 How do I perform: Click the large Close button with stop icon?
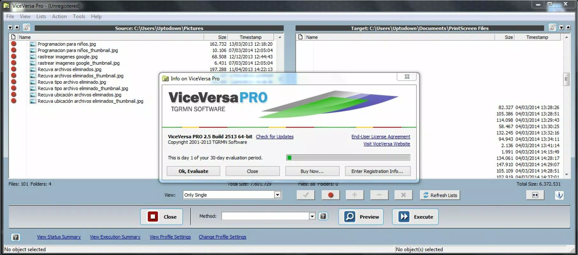tap(161, 217)
